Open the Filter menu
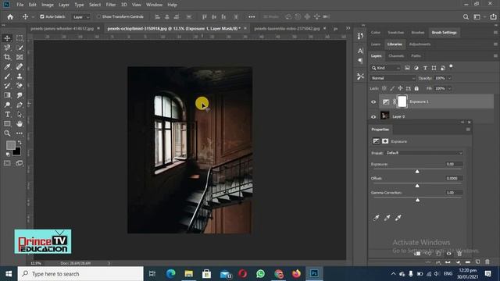This screenshot has width=500, height=281. point(111,5)
